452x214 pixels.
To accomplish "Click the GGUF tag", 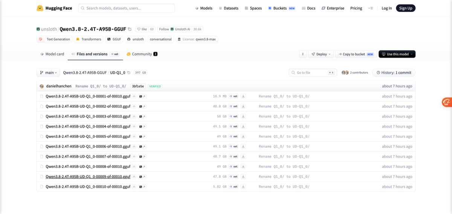I will tap(114, 39).
